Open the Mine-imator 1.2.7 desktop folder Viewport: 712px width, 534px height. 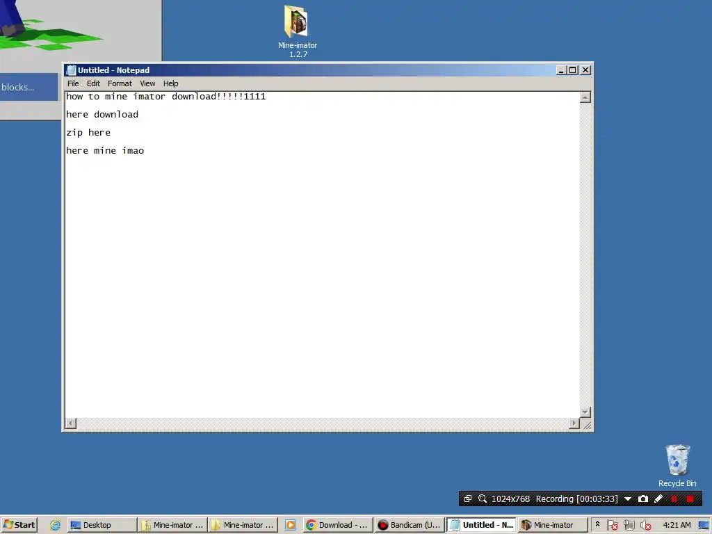point(298,31)
